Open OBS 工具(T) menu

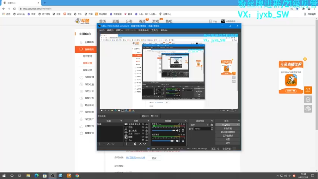155,31
